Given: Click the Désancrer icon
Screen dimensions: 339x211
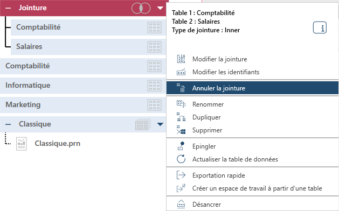Looking at the screenshot, I should pos(181,204).
